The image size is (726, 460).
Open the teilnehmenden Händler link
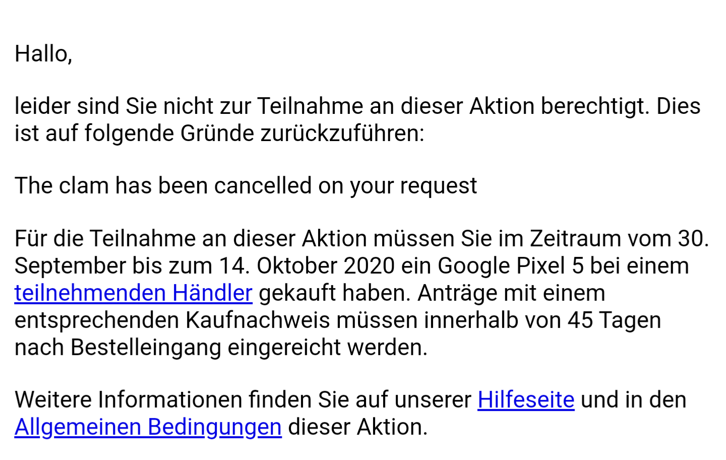click(x=133, y=293)
